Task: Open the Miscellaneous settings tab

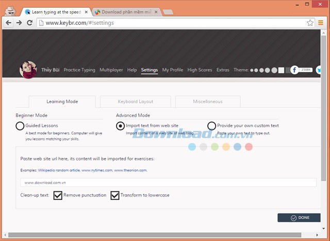Action: 207,102
